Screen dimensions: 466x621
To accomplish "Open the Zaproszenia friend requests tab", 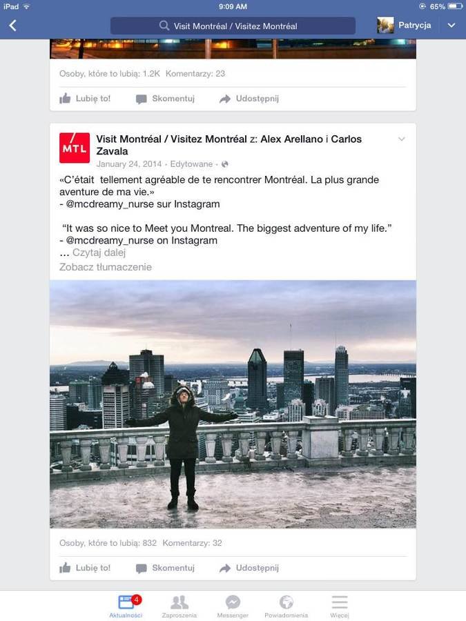I will point(179,606).
